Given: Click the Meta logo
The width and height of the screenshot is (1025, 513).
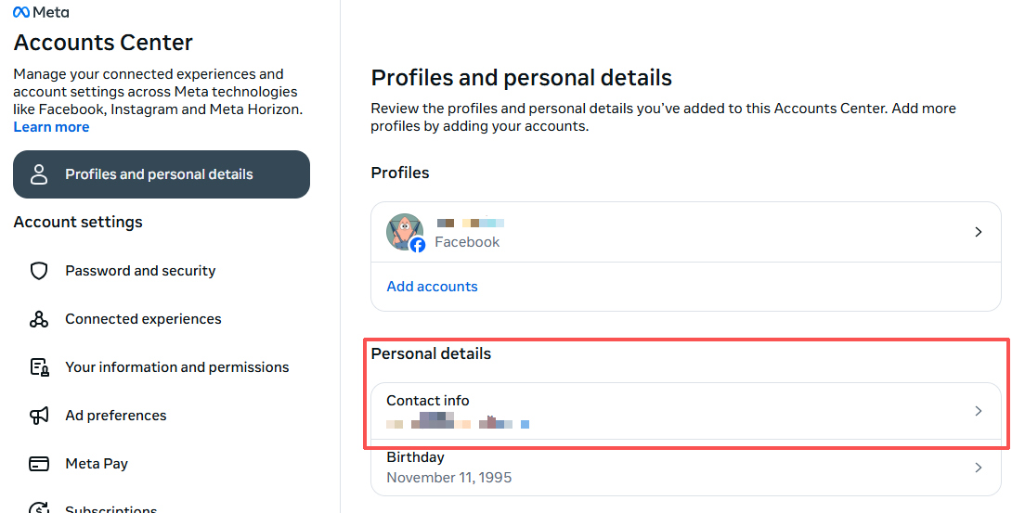Looking at the screenshot, I should pos(41,12).
